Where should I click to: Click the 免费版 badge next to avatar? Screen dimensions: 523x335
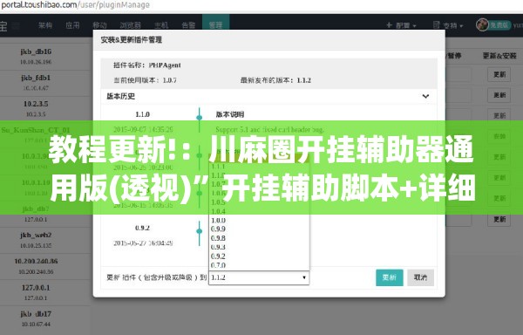[499, 25]
